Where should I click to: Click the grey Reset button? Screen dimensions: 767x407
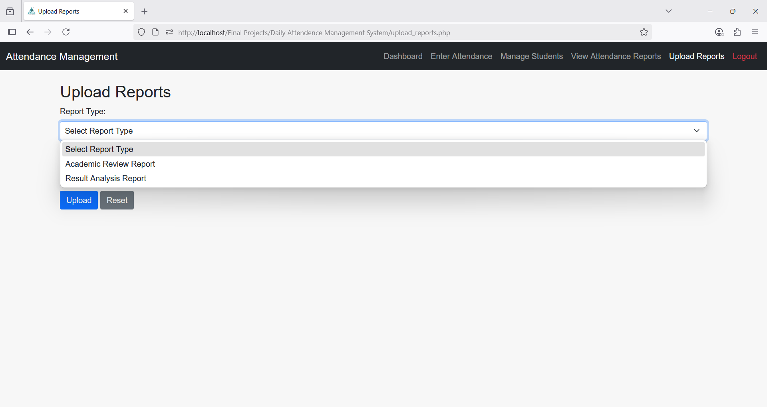117,200
